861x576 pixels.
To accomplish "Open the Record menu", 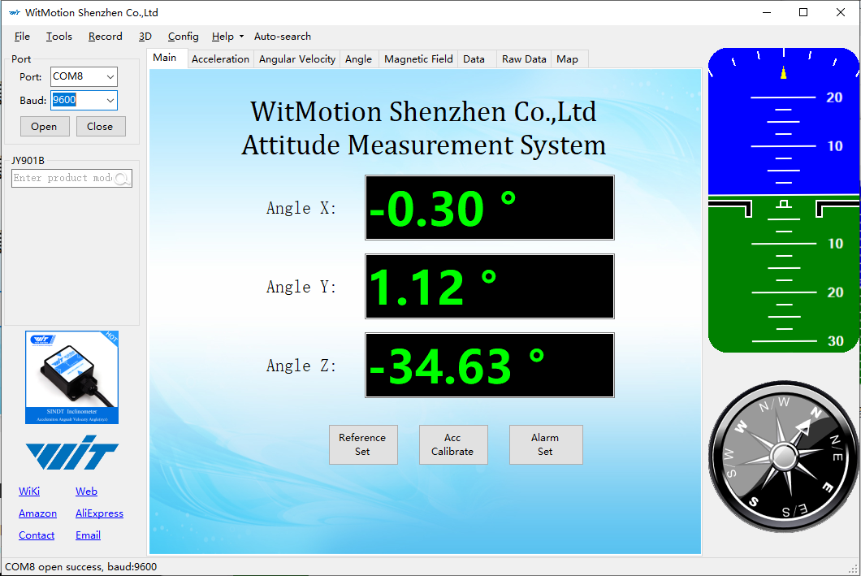I will (106, 37).
